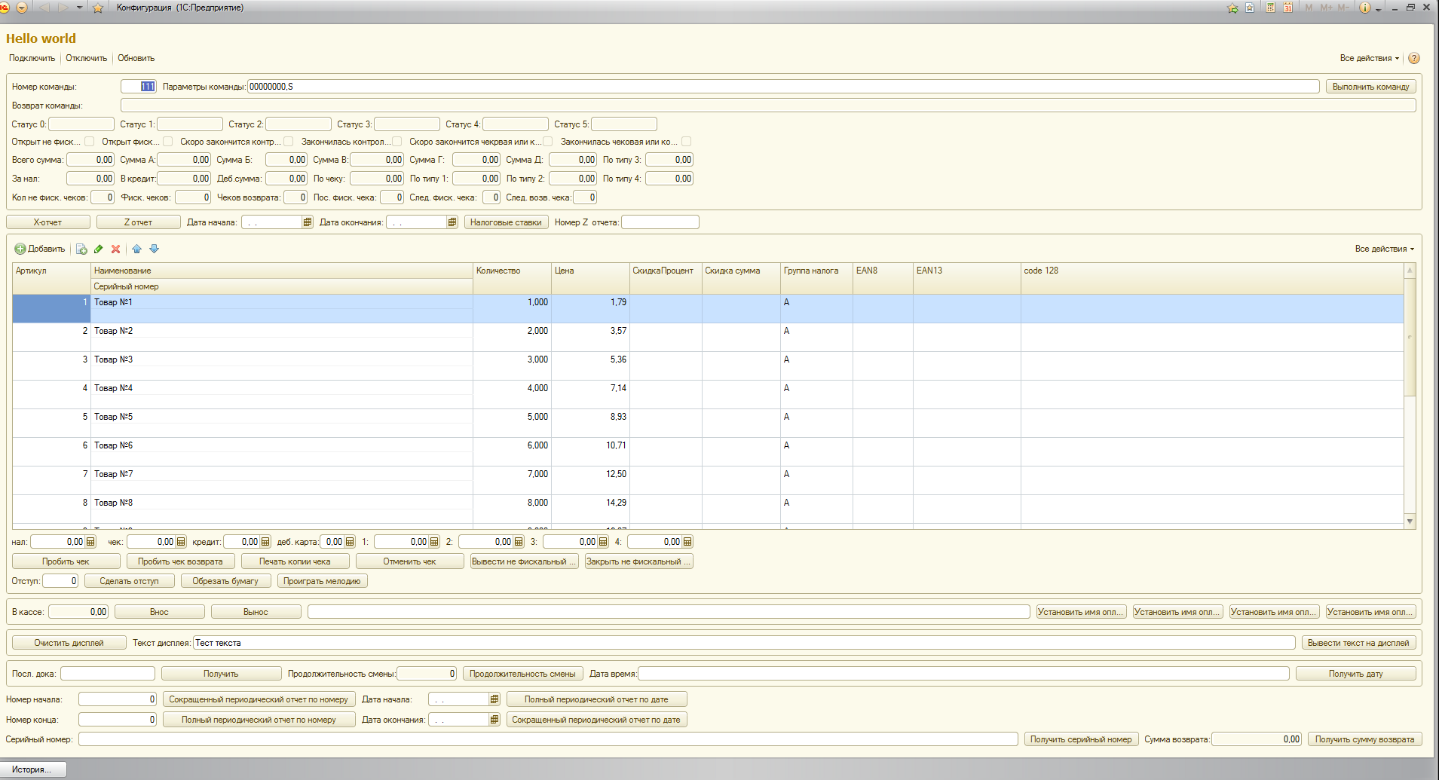Image resolution: width=1439 pixels, height=780 pixels.
Task: Open calculator for the чек field
Action: point(181,542)
